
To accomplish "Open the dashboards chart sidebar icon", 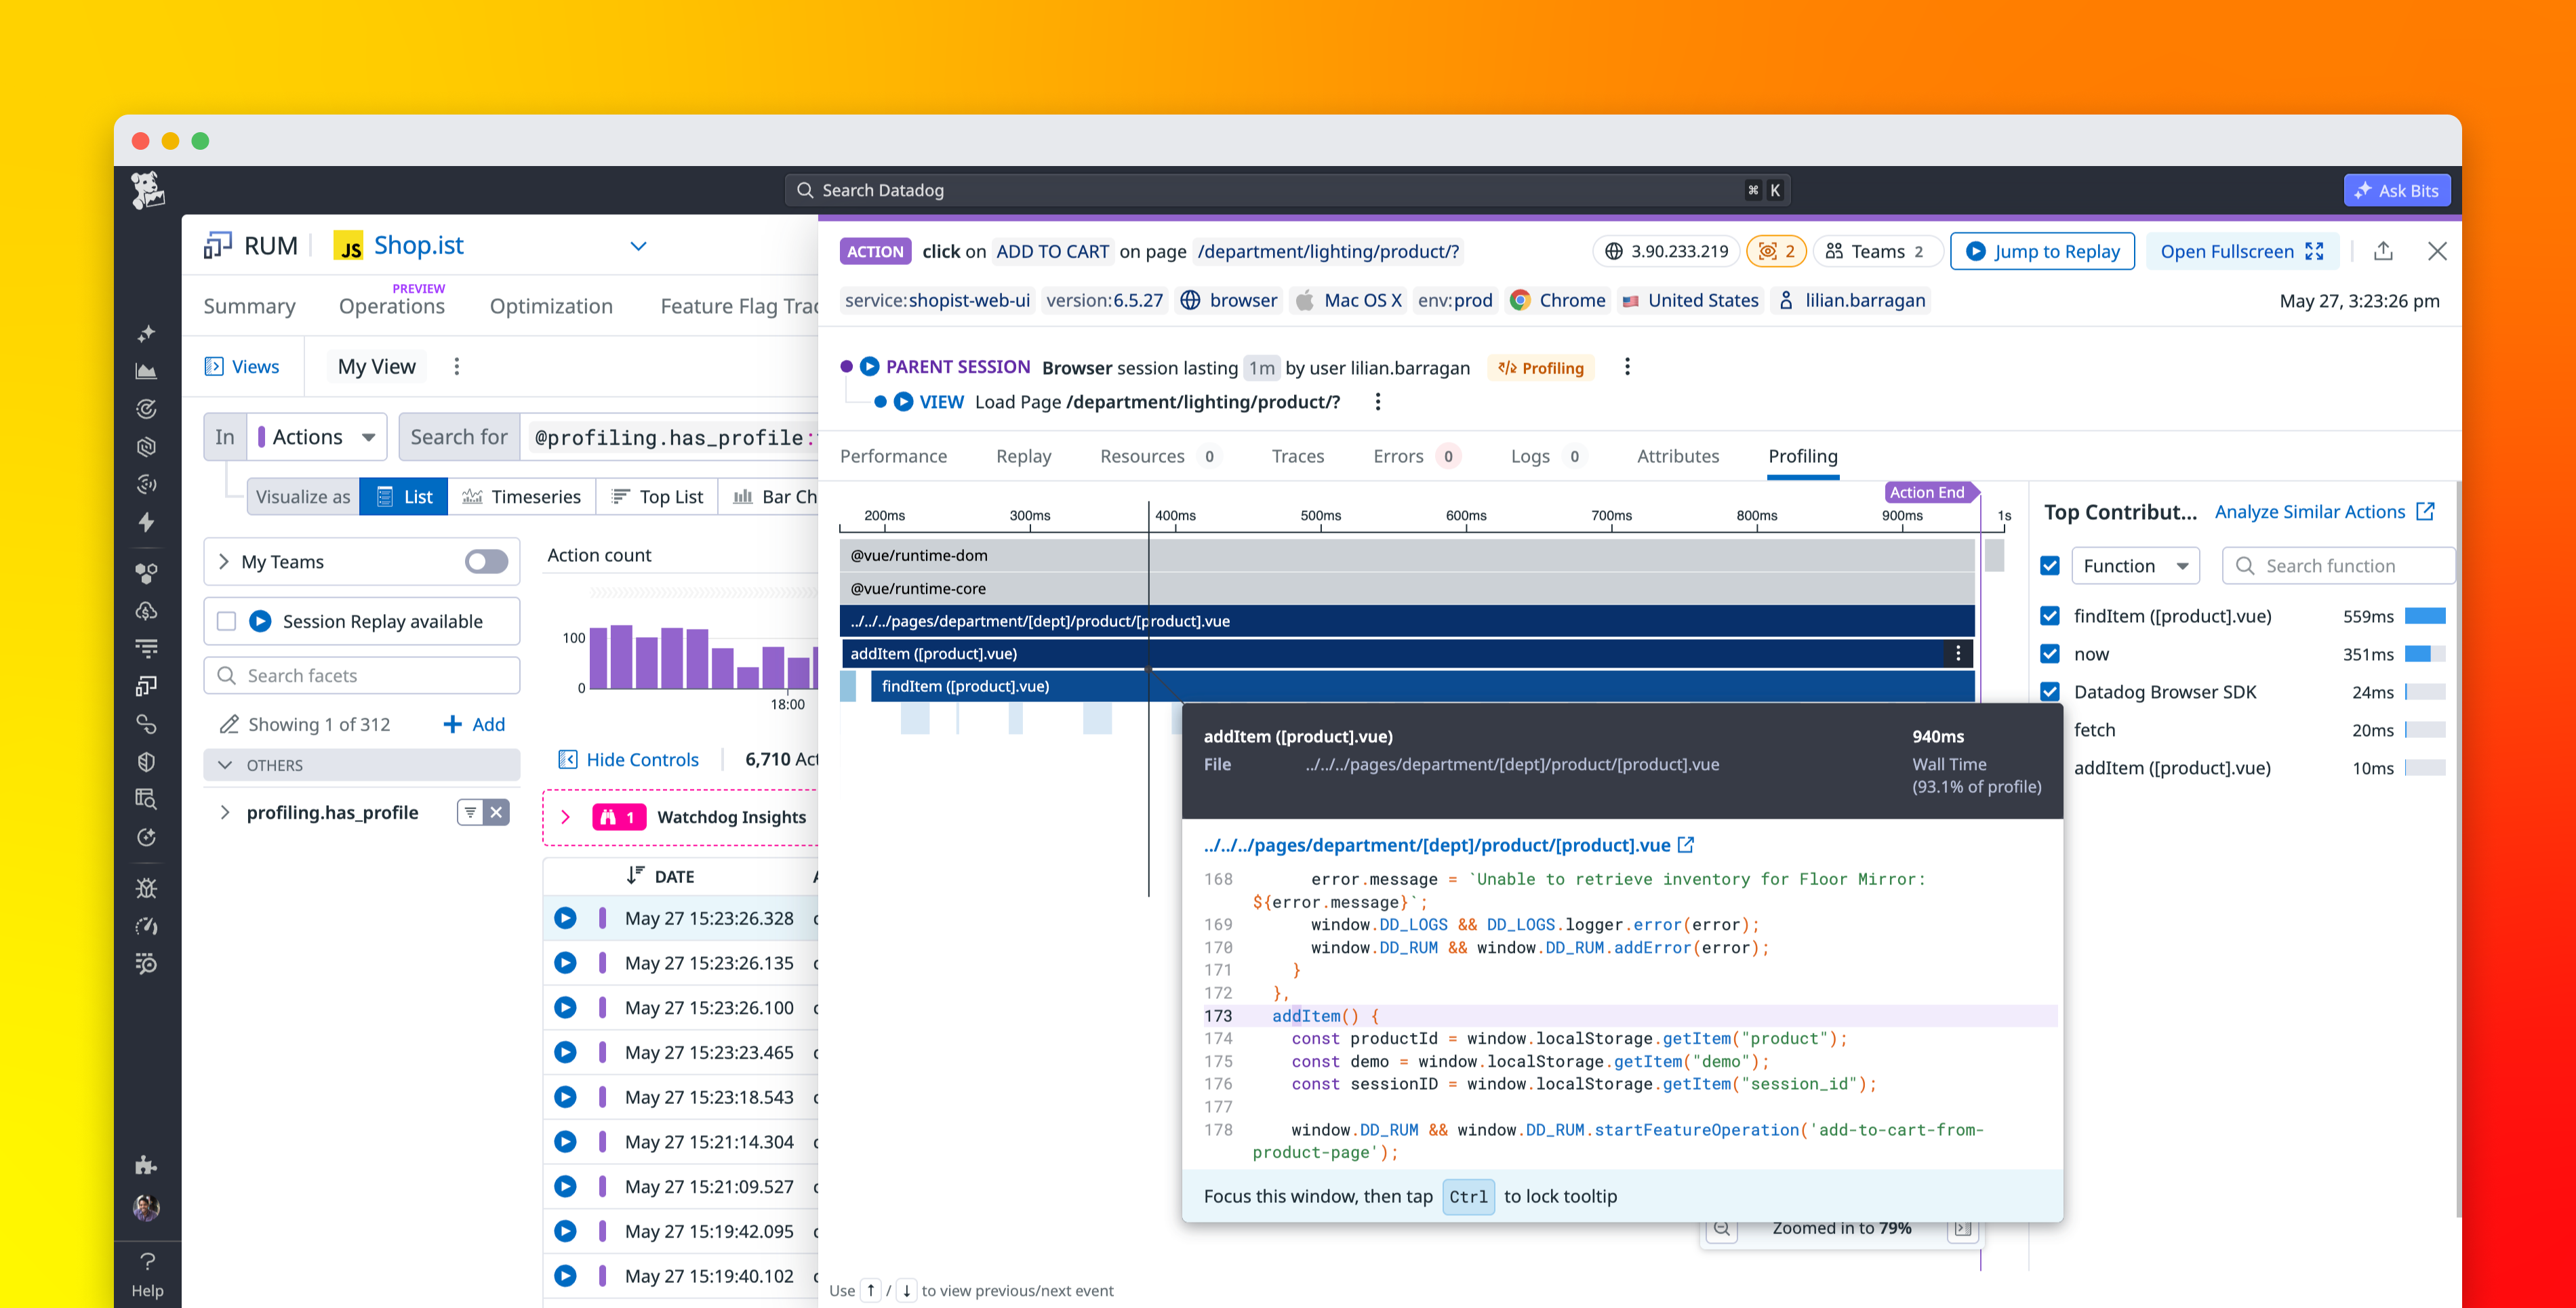I will 146,371.
